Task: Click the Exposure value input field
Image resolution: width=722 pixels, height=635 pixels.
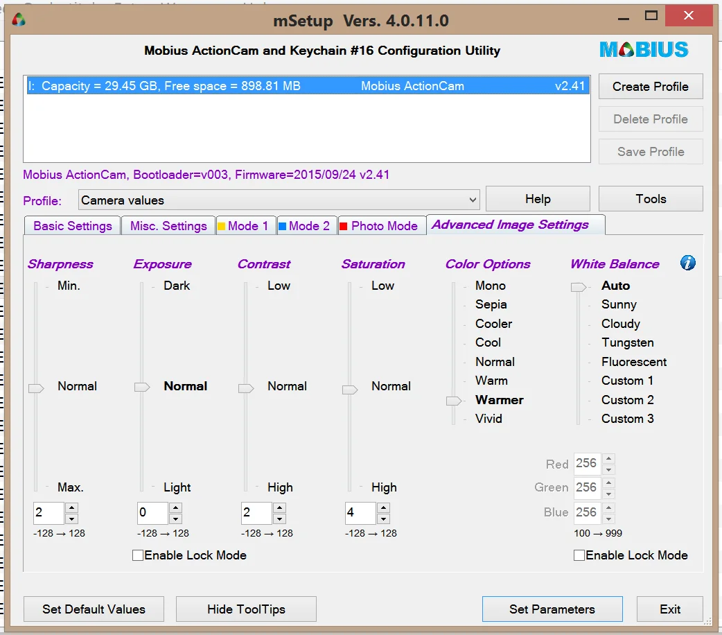Action: click(153, 513)
